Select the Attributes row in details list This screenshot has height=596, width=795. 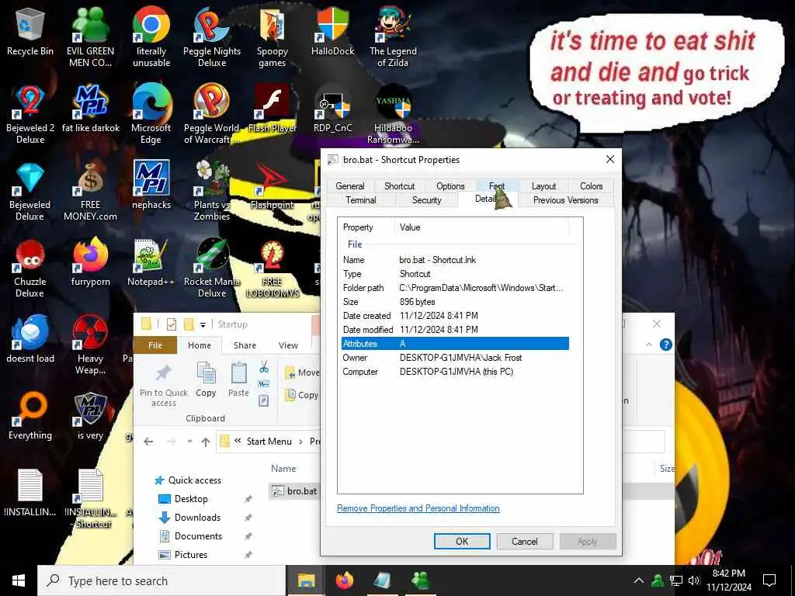455,344
